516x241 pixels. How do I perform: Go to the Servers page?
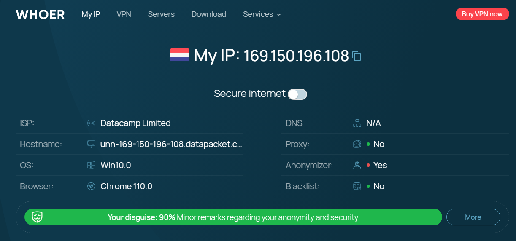[x=161, y=14]
